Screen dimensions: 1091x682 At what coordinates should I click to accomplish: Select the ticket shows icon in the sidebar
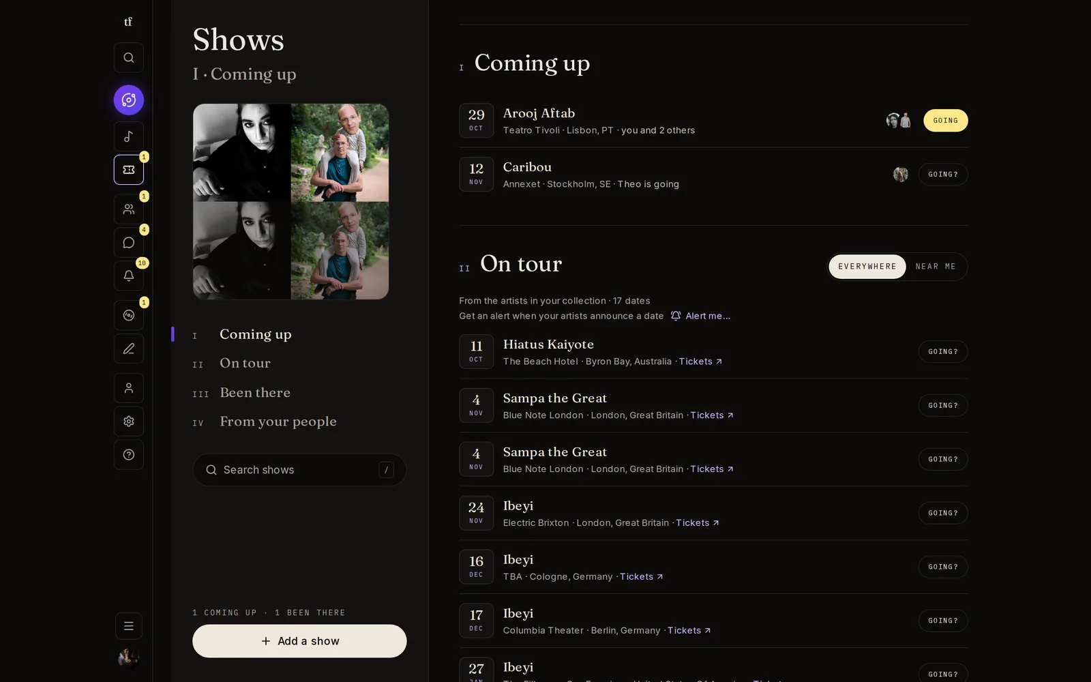coord(128,170)
